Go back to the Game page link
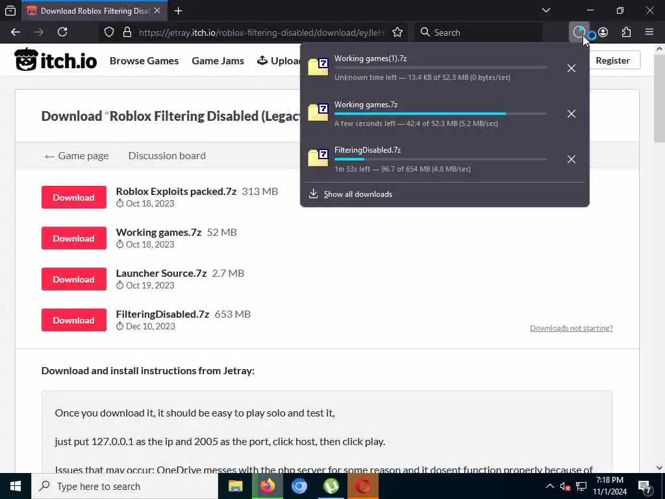 point(77,156)
